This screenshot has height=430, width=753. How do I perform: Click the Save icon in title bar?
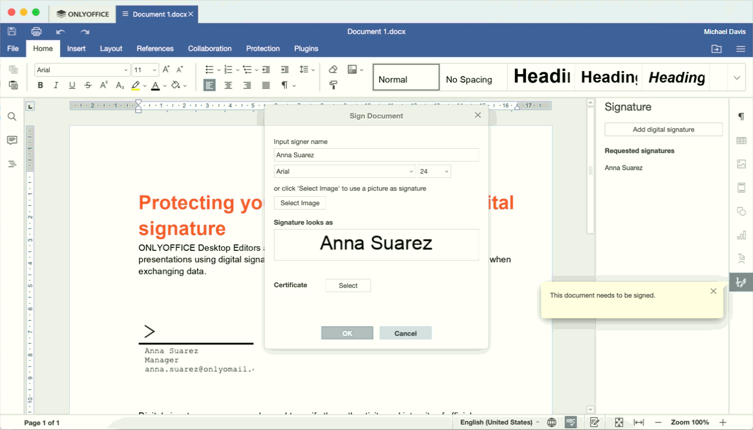12,32
